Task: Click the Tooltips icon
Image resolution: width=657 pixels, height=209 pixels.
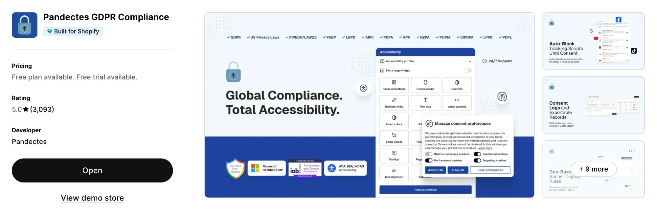Action: coord(394,153)
